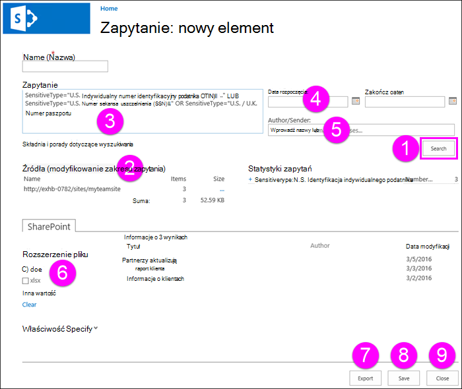Image resolution: width=462 pixels, height=389 pixels.
Task: Click the Rozszerzenie pliku heading
Action: [55, 254]
